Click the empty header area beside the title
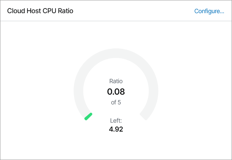 133,11
